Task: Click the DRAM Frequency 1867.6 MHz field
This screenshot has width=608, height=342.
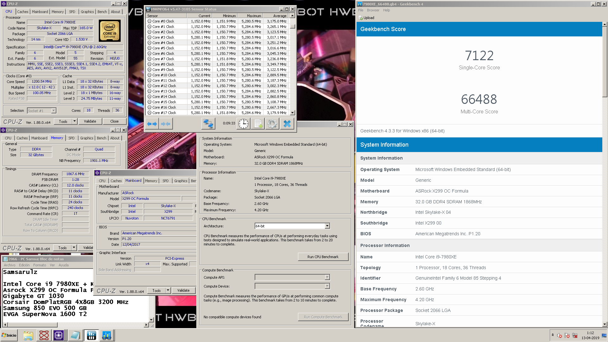Action: pos(75,174)
